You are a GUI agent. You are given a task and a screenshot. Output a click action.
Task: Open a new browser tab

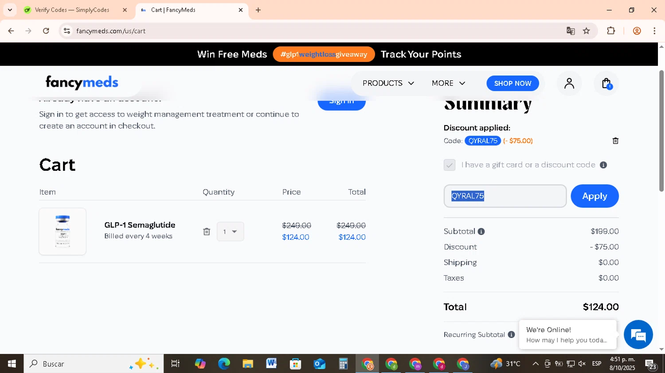tap(258, 10)
